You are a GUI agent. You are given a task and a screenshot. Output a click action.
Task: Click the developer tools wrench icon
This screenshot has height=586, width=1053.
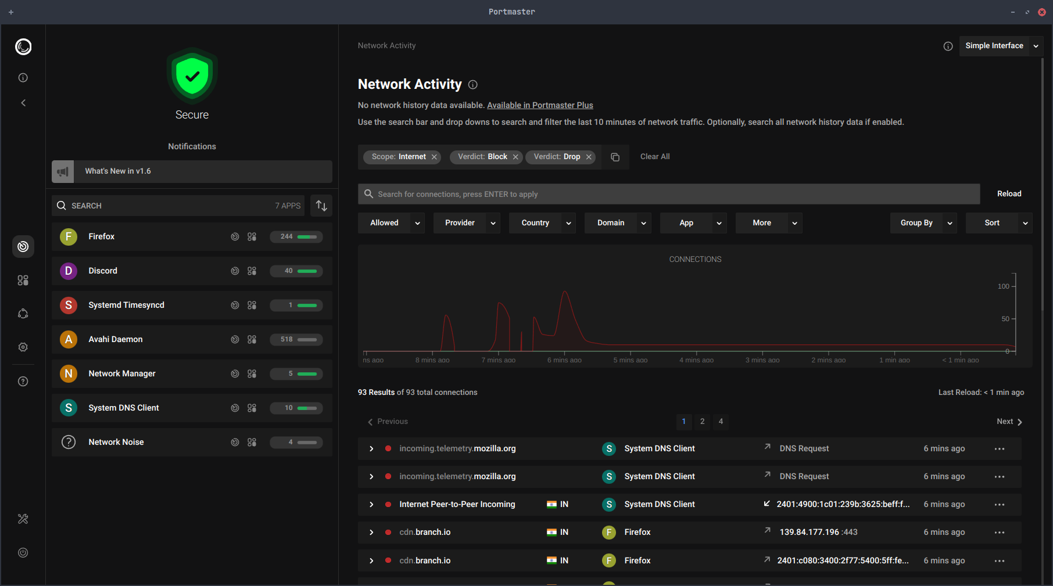tap(23, 519)
